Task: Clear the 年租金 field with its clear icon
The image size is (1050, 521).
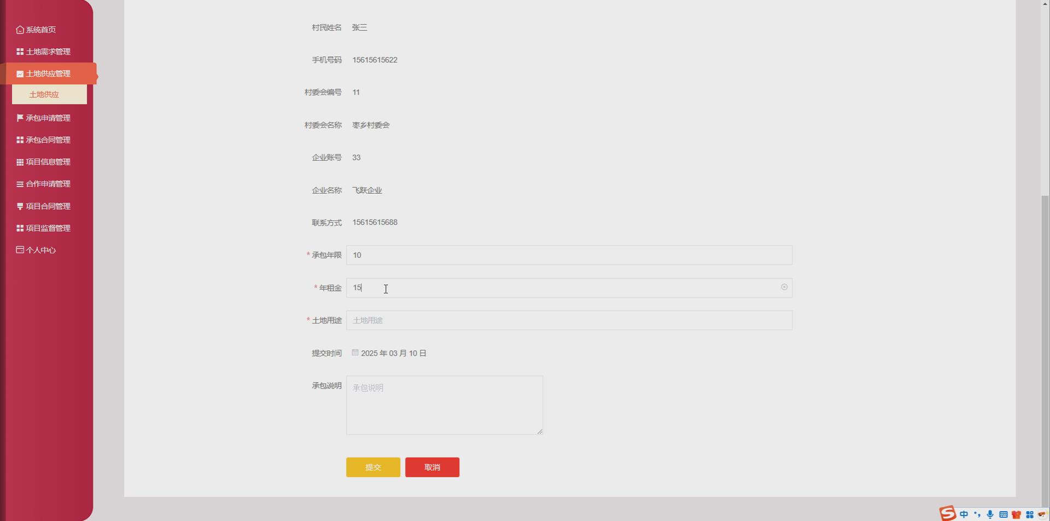Action: point(784,287)
